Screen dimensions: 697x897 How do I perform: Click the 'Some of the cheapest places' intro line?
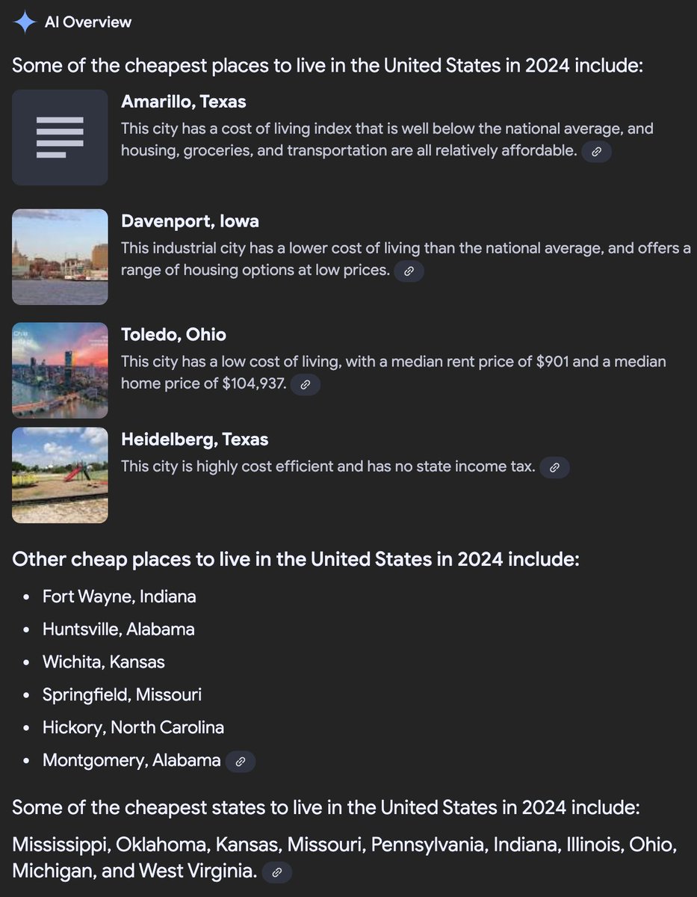[x=327, y=66]
